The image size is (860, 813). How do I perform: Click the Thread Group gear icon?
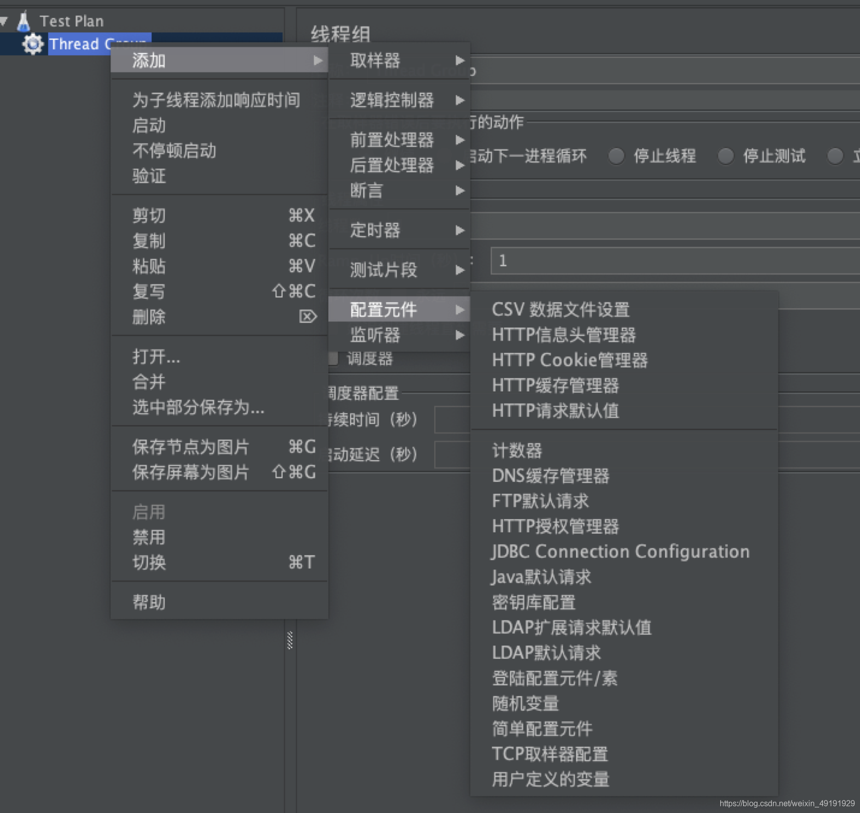(33, 44)
